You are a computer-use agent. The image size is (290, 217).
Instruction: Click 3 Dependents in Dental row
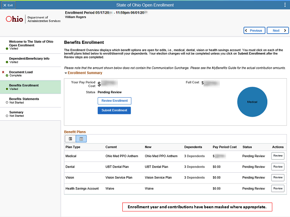pyautogui.click(x=194, y=167)
